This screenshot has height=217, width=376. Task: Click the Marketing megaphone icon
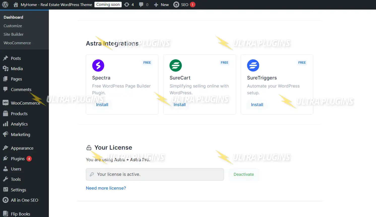tap(6, 134)
